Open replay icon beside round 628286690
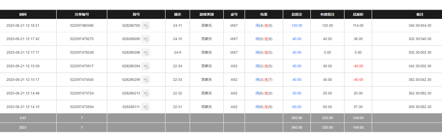 coord(146,39)
